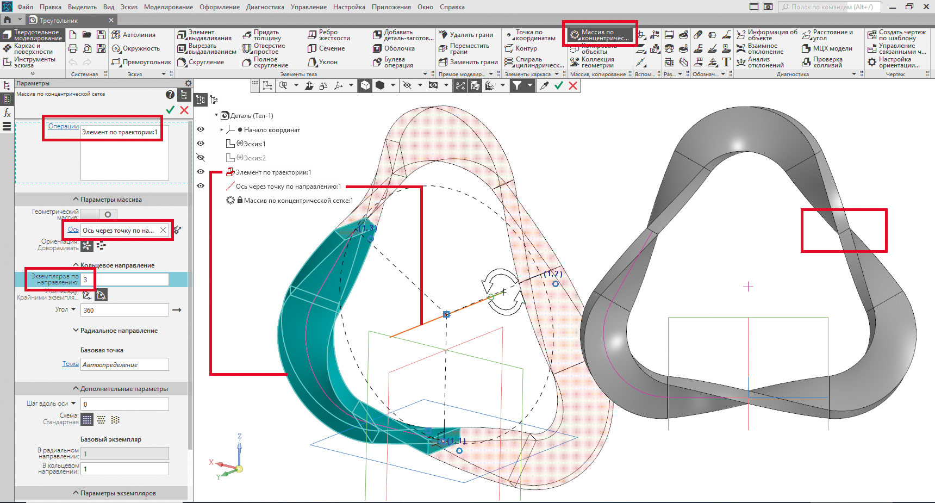This screenshot has width=935, height=503.
Task: Hide Эскиз:1 with eye icon
Action: (x=201, y=144)
